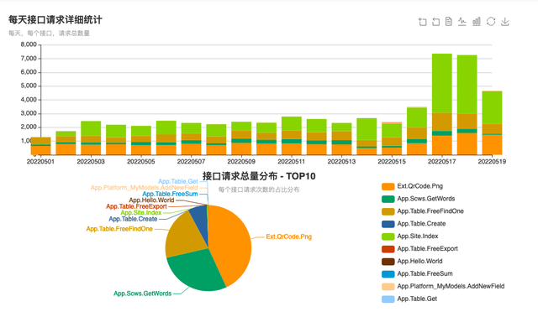Click the pie title 接口请求总量分布 - TOP10

pos(259,176)
